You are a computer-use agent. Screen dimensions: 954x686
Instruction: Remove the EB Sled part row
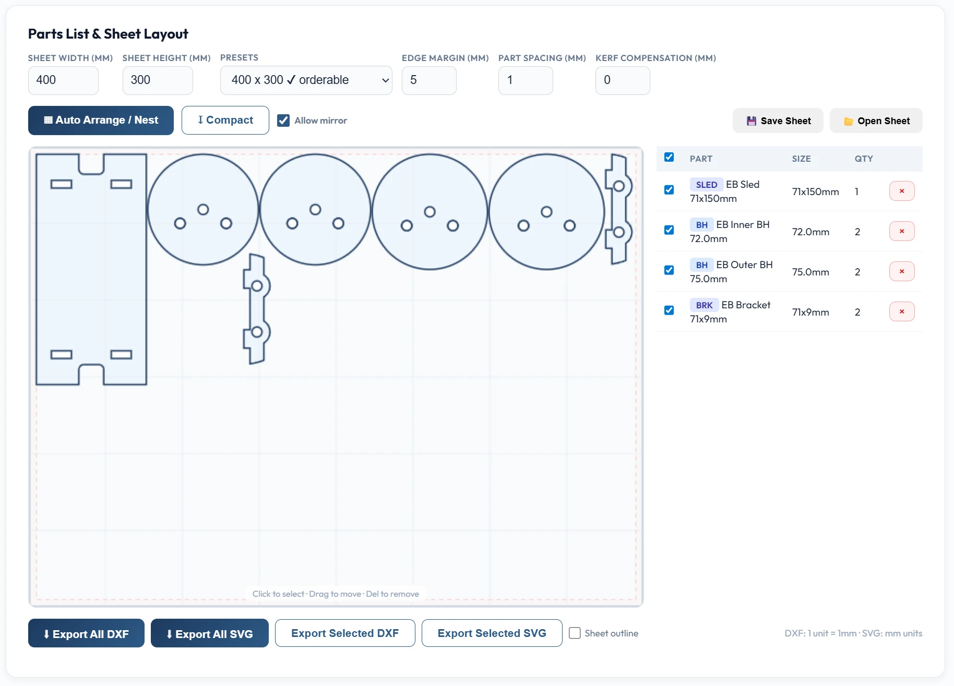[x=901, y=191]
